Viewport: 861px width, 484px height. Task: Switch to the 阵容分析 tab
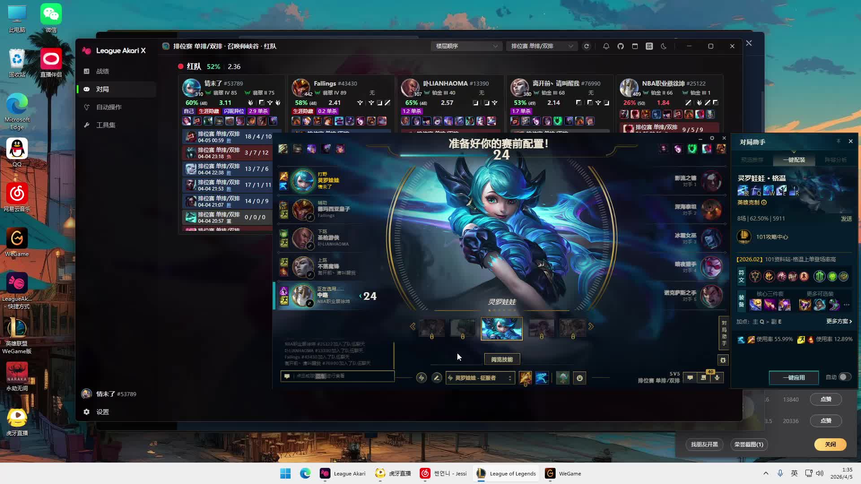tap(835, 160)
